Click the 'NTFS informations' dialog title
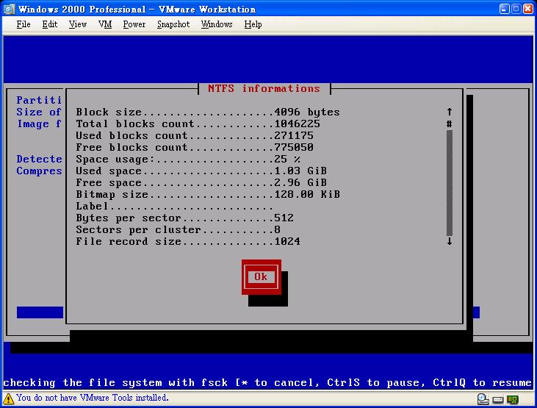The height and width of the screenshot is (408, 537). pos(264,88)
